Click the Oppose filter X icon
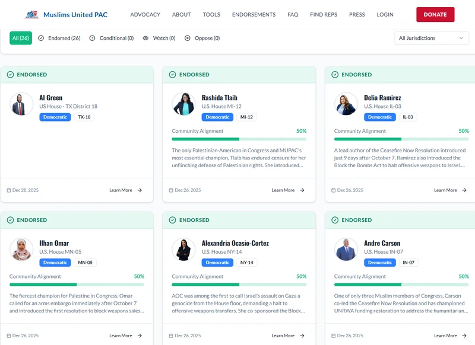 188,38
